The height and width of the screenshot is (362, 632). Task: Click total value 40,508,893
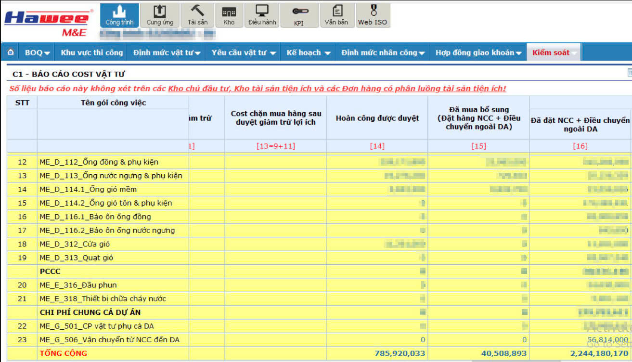(x=504, y=353)
